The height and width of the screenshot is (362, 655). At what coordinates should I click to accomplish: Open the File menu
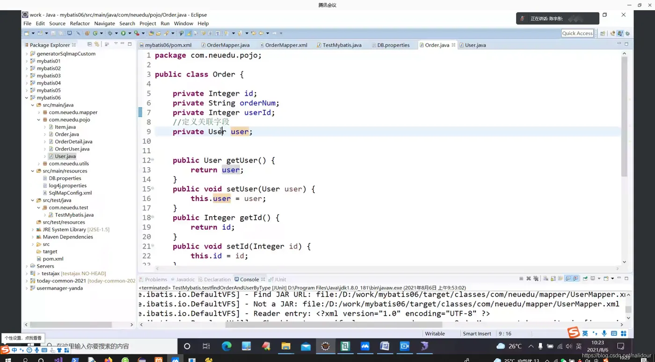click(x=27, y=23)
